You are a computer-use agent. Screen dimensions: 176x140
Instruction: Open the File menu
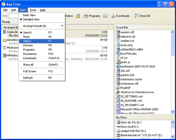click(x=5, y=10)
